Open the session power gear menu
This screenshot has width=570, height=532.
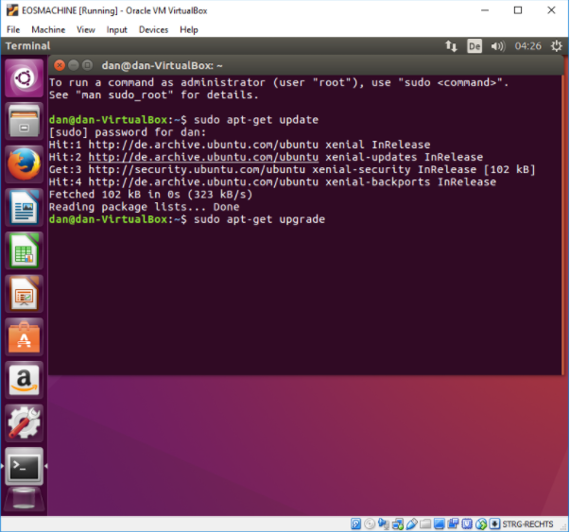coord(557,46)
